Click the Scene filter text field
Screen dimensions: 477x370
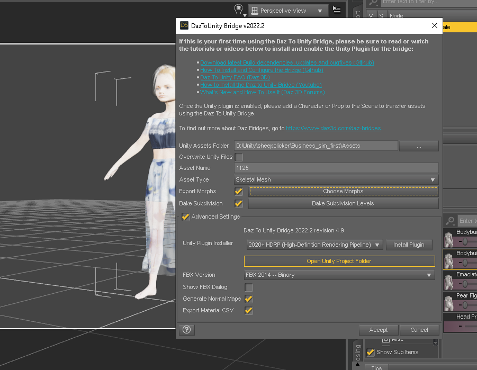429,3
